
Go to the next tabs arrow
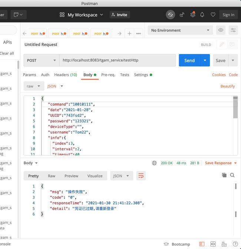click(x=119, y=33)
